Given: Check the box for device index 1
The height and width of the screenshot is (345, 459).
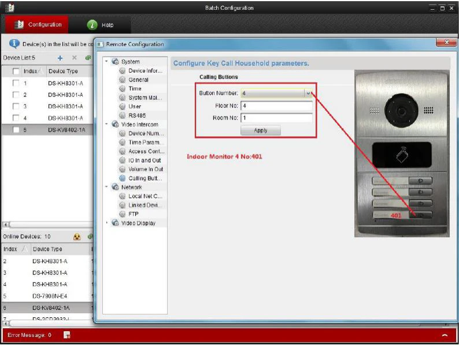Looking at the screenshot, I should click(x=16, y=83).
